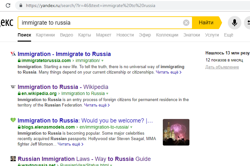Expand the Ещё menu of more services

(229, 35)
